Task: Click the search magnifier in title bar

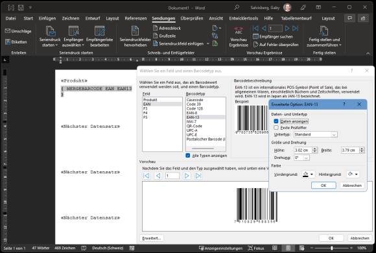Action: pyautogui.click(x=237, y=7)
